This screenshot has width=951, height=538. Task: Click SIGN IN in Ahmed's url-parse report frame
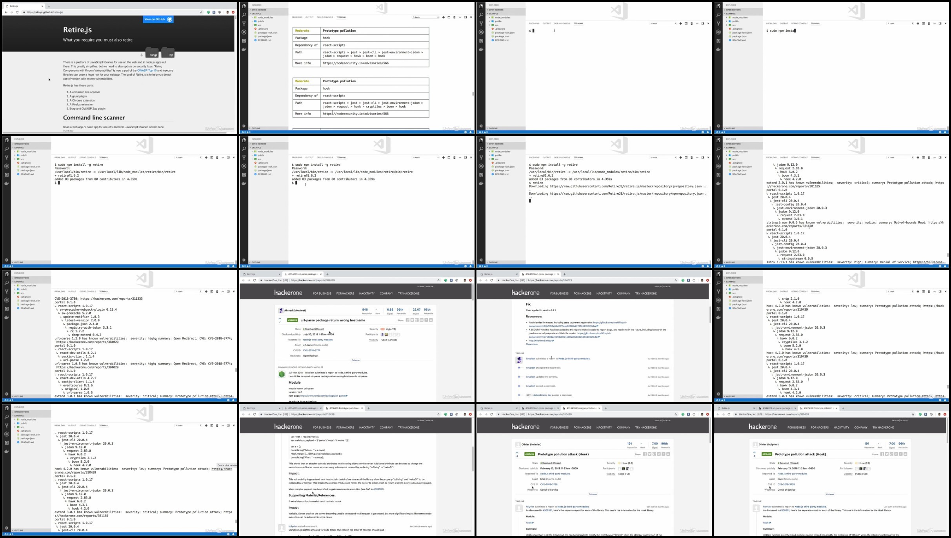pyautogui.click(x=421, y=286)
